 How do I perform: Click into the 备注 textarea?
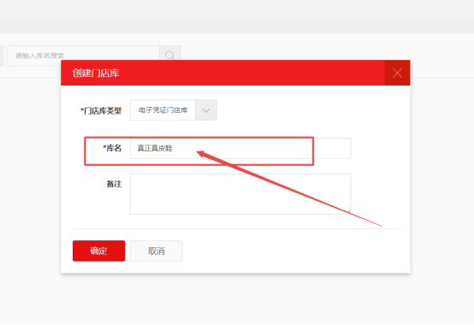pyautogui.click(x=240, y=194)
